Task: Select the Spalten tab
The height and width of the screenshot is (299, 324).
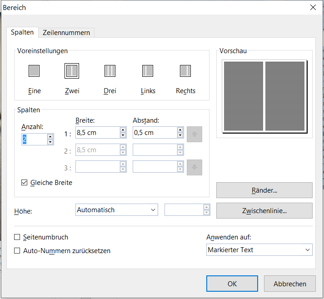Action: tap(22, 32)
